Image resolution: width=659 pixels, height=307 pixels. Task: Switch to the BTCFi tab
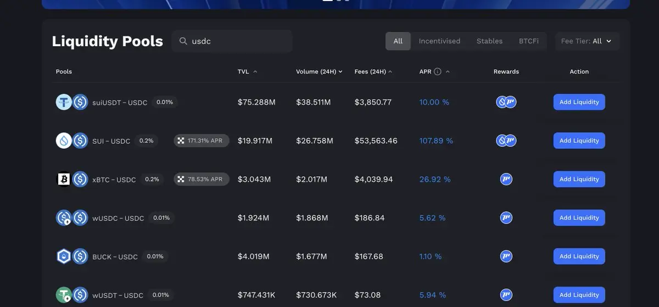pyautogui.click(x=529, y=41)
